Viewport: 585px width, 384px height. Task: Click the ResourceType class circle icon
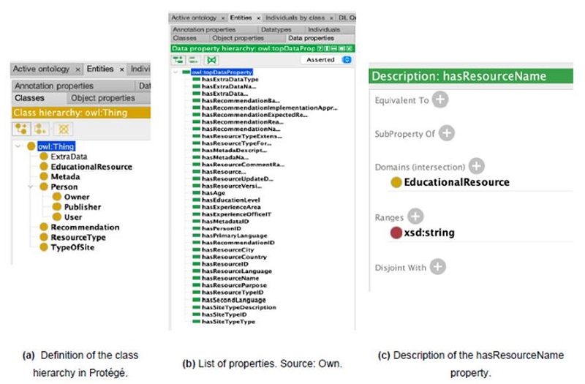(x=44, y=237)
